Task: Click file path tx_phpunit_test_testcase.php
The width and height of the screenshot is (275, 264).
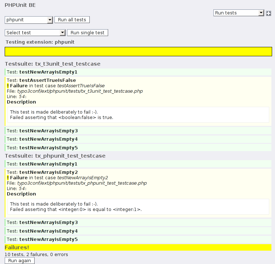Action: [x=82, y=183]
